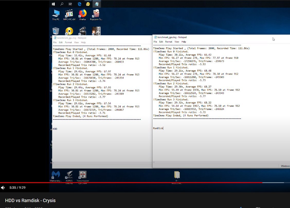Click the 5:35 / 9:29 video time display

tap(17, 188)
